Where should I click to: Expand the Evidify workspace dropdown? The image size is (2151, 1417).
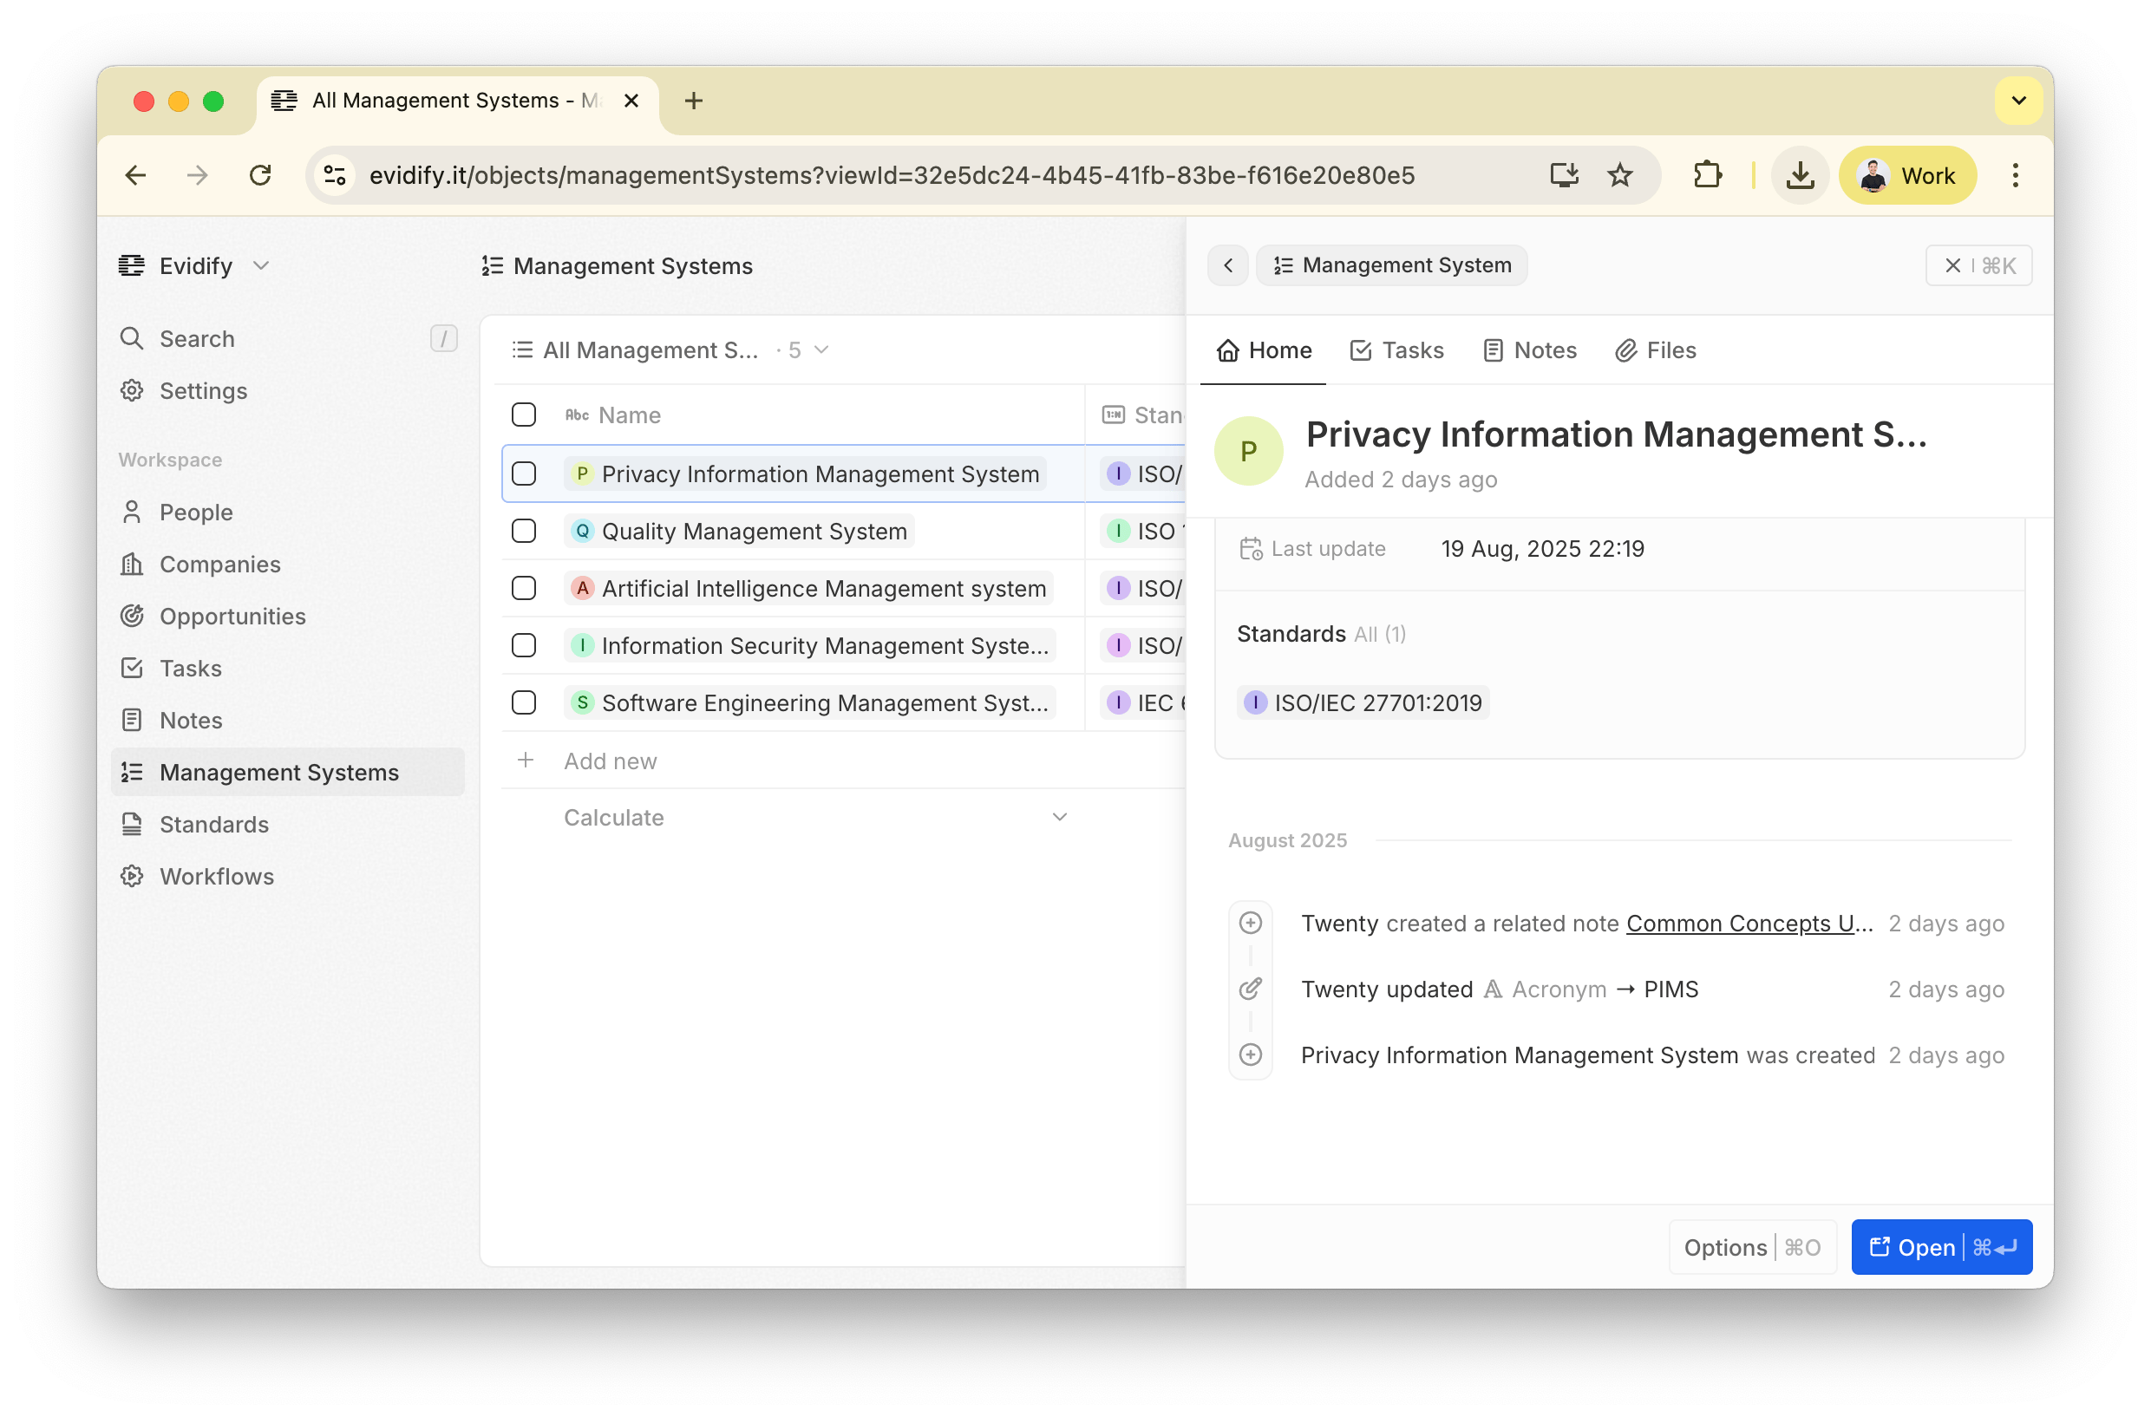click(260, 265)
